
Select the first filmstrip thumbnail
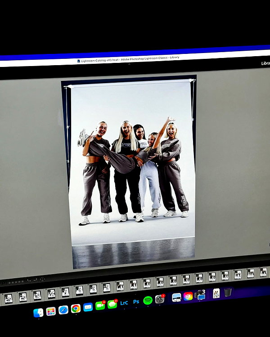9,298
